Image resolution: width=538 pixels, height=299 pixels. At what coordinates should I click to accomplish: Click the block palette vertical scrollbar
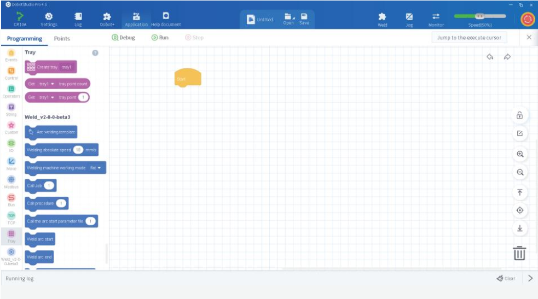[106, 254]
